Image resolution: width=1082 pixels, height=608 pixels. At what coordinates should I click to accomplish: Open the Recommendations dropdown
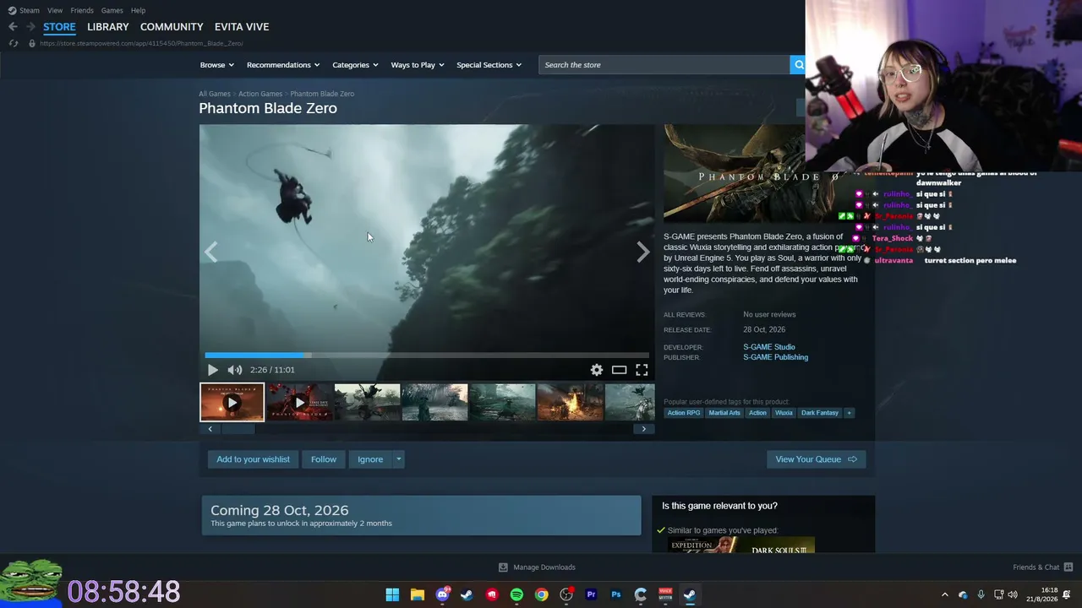coord(283,65)
